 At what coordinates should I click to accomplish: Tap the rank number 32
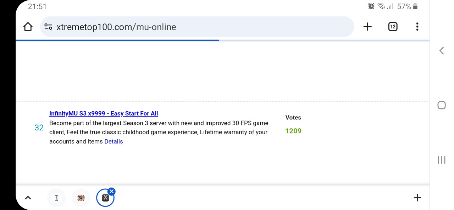39,128
